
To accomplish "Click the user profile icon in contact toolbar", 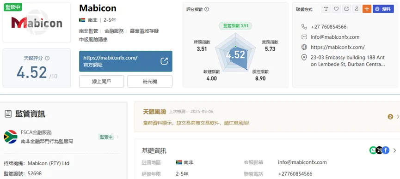I will point(357,9).
